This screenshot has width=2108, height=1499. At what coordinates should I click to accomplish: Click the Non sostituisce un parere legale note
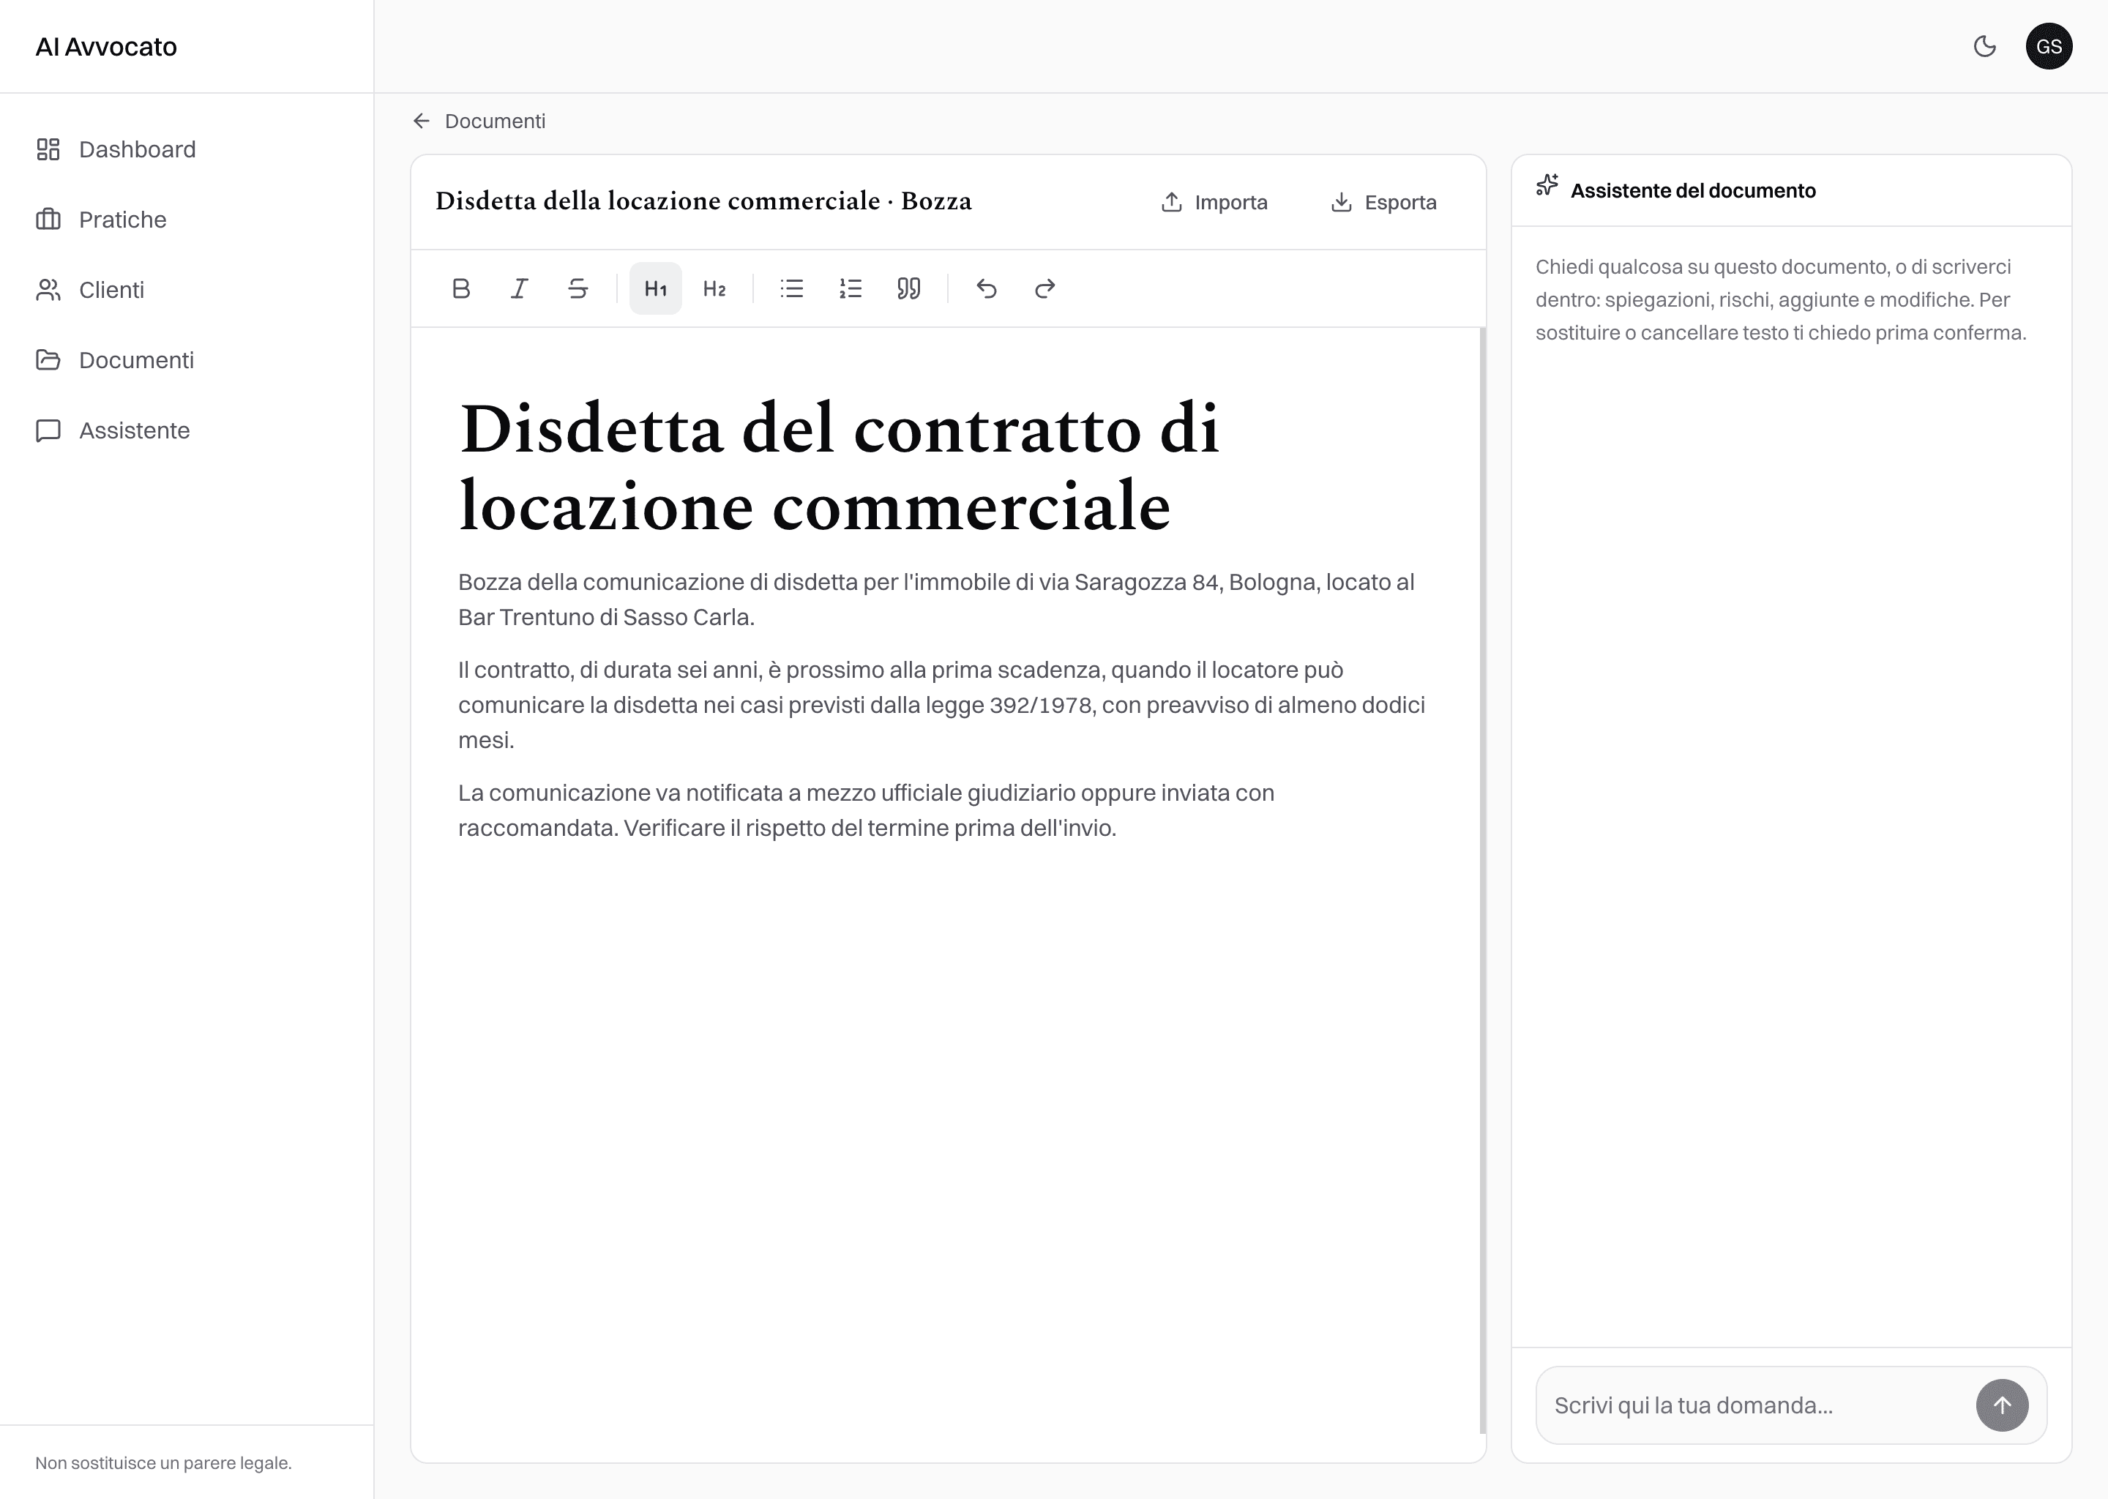[163, 1463]
